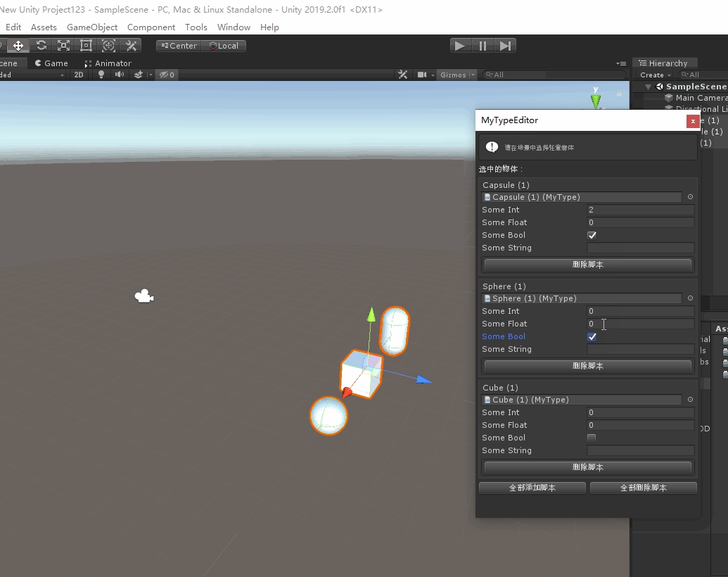
Task: Click 删除脚本 button under Cube (1)
Action: click(x=588, y=467)
